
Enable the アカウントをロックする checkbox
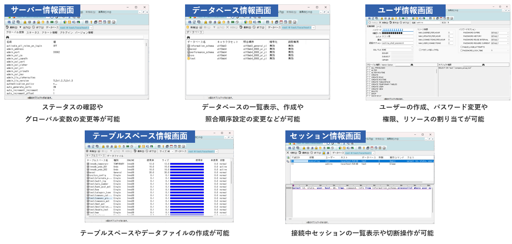coord(420,50)
